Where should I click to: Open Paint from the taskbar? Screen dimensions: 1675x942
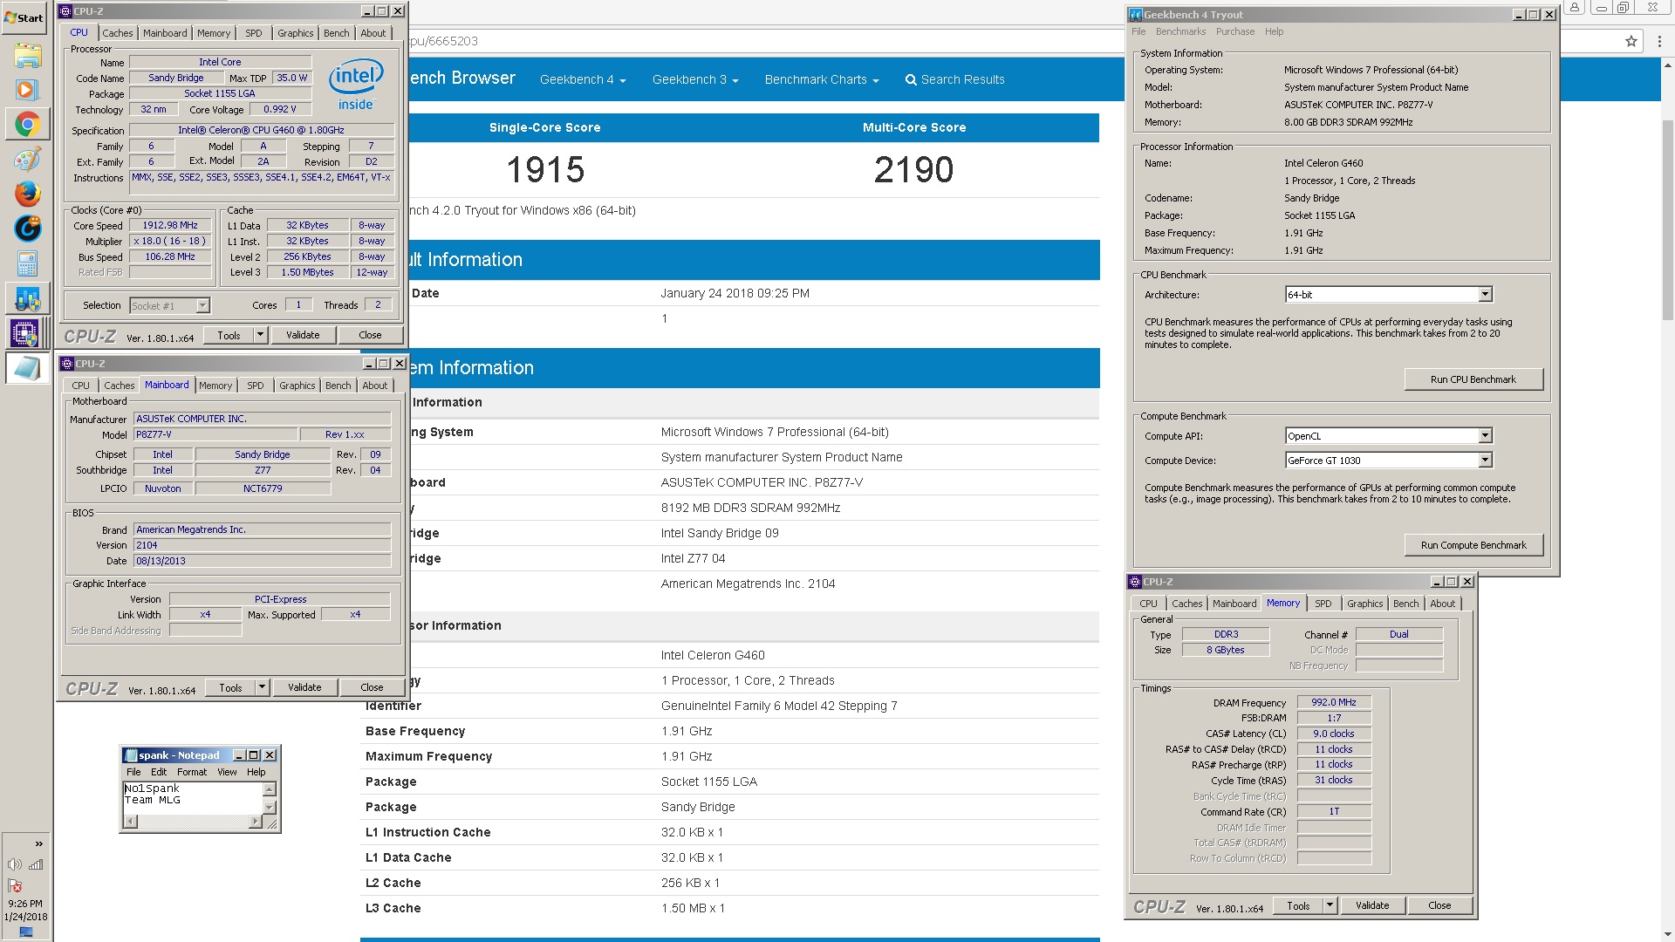[27, 160]
